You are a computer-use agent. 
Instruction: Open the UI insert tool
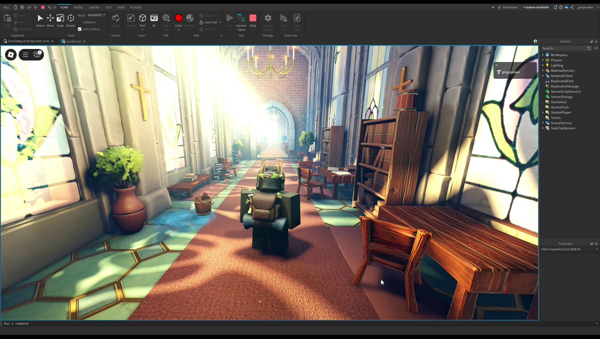click(154, 19)
